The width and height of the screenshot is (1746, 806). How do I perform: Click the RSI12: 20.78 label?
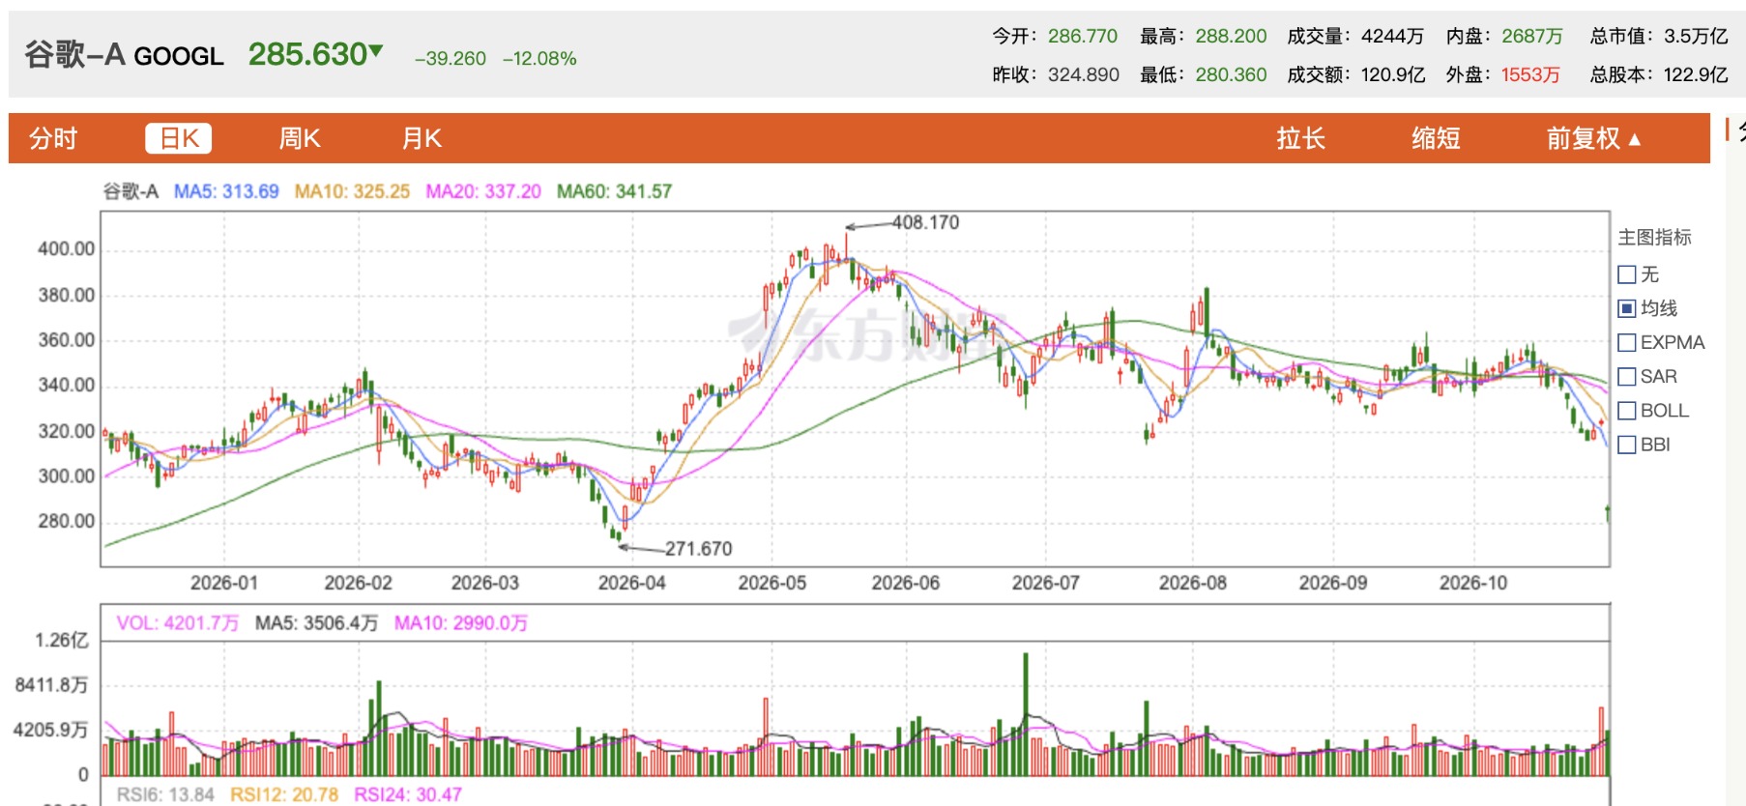284,794
